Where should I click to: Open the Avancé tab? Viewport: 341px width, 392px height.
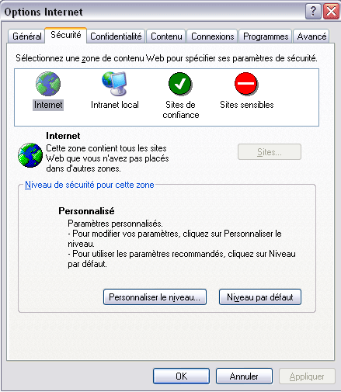pyautogui.click(x=311, y=36)
